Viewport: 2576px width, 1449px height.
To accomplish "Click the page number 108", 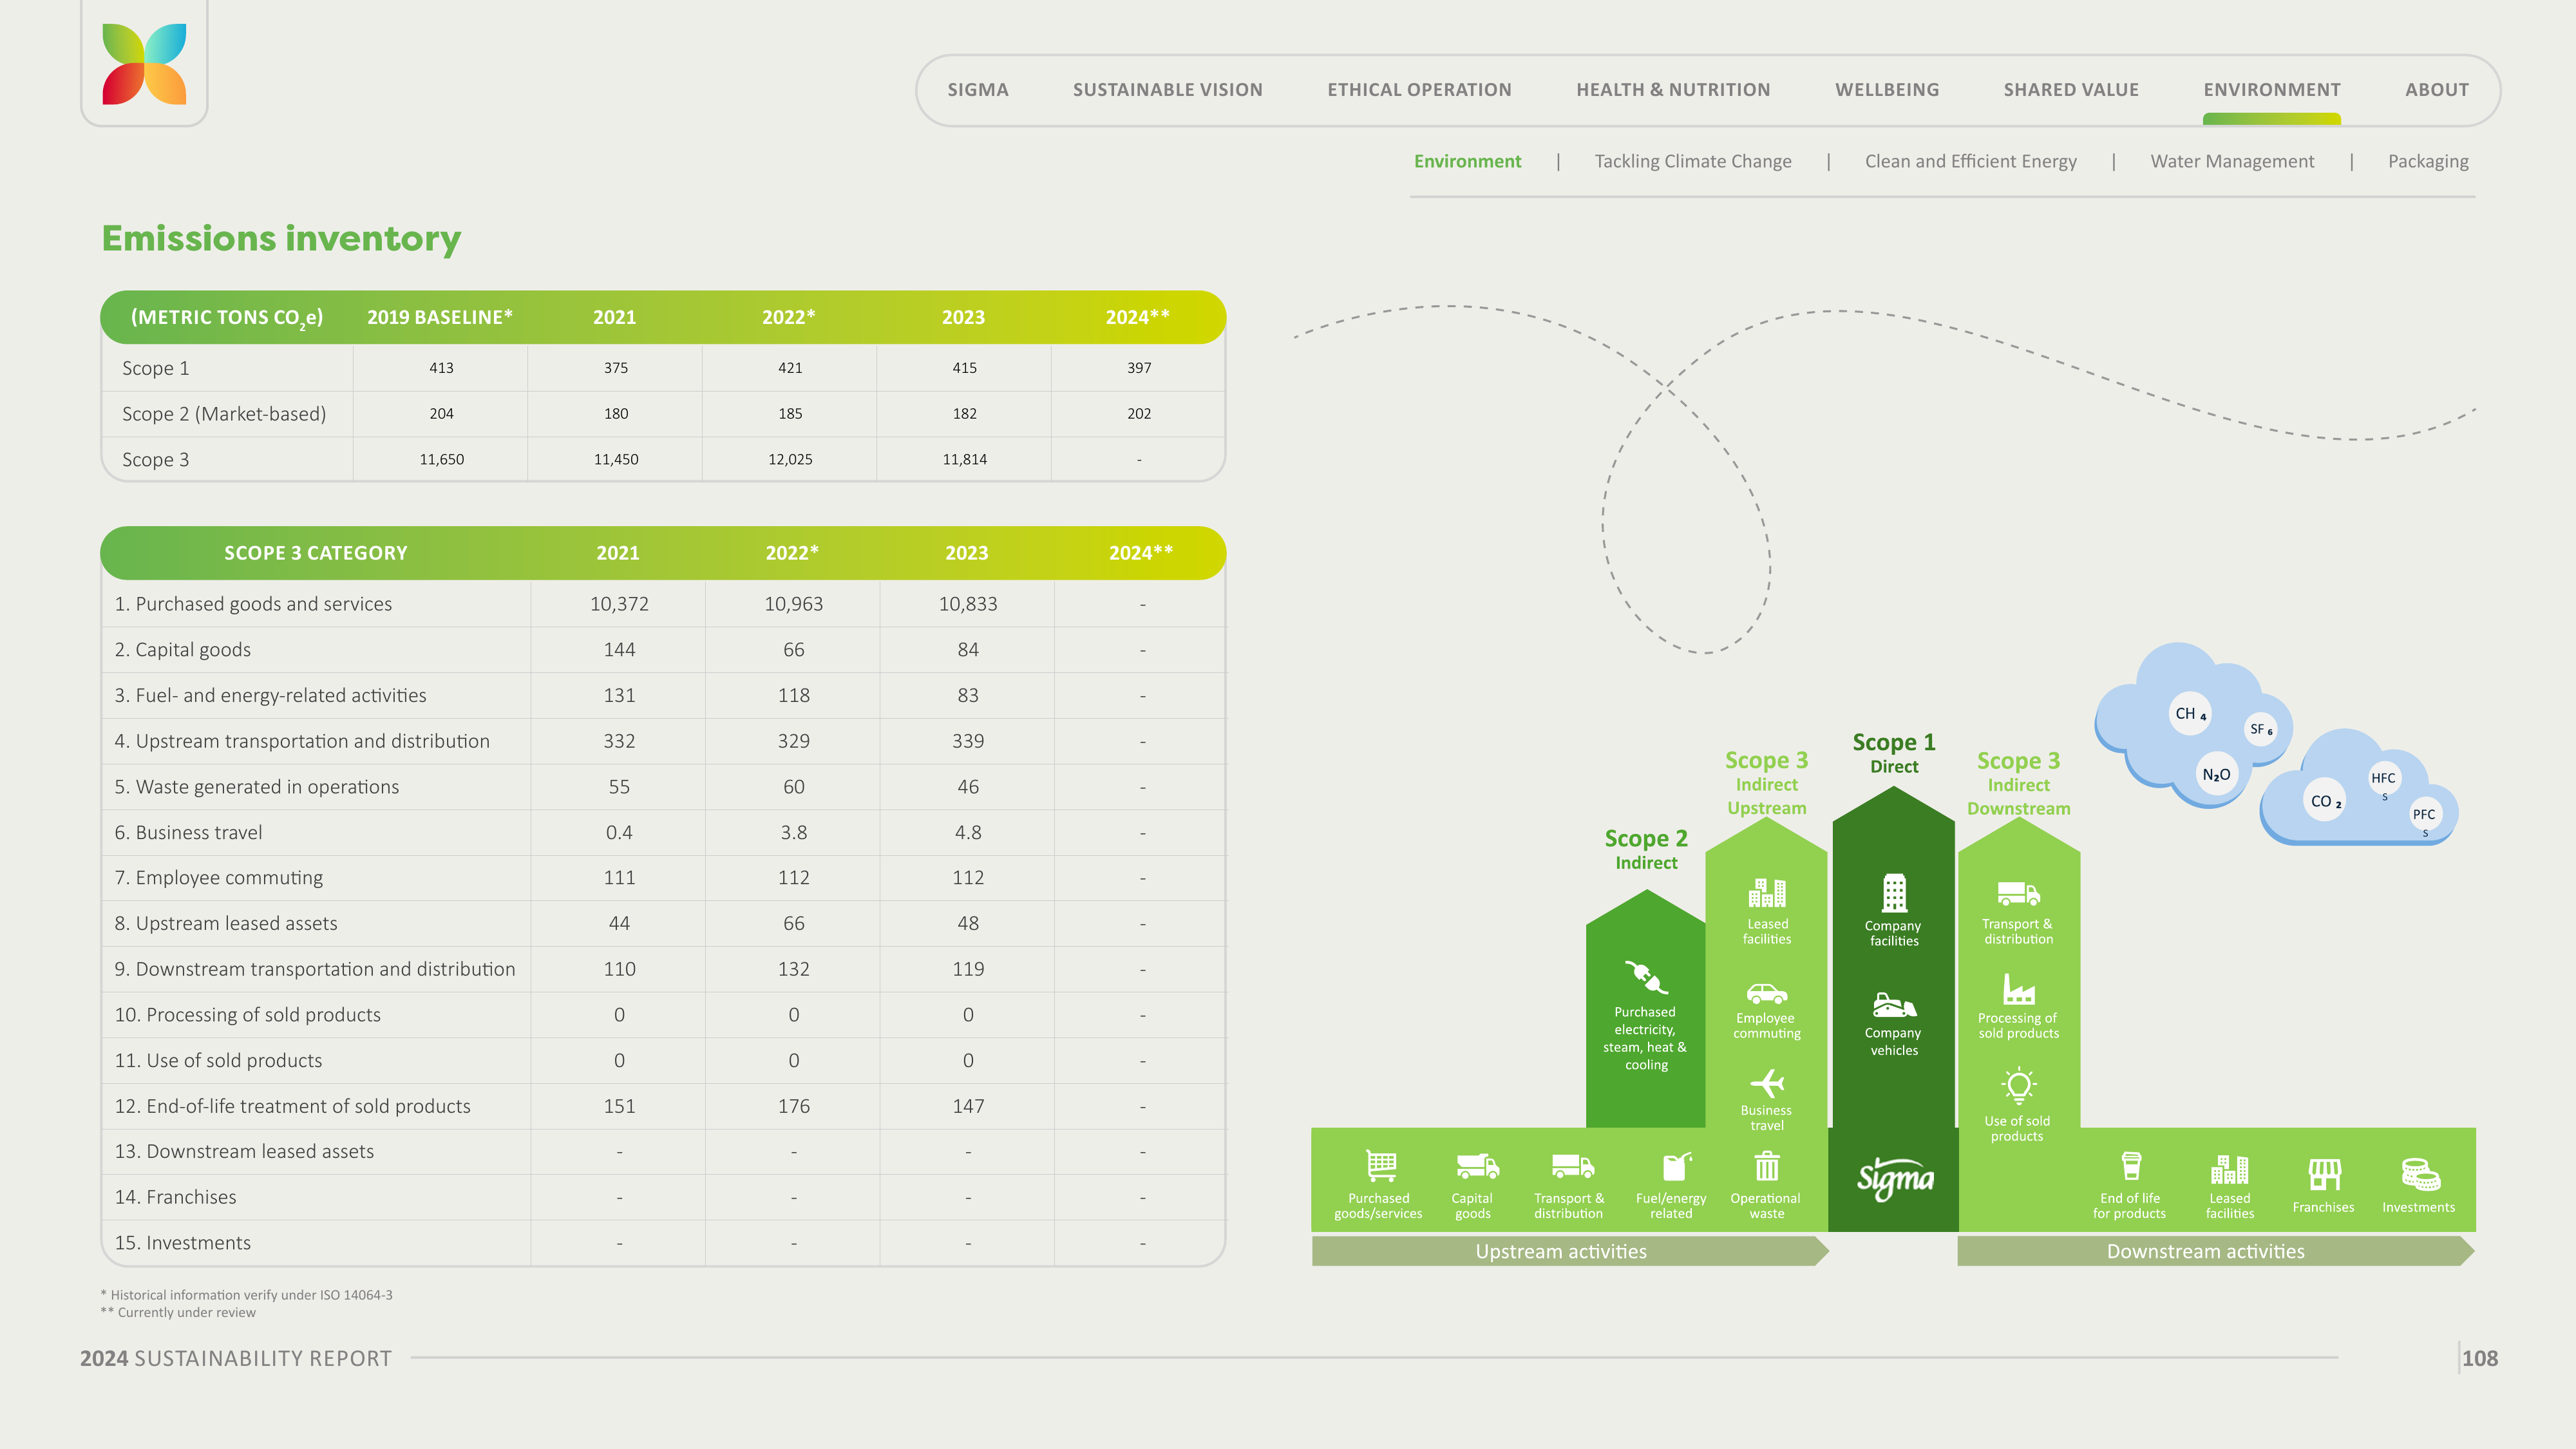I will click(2480, 1358).
